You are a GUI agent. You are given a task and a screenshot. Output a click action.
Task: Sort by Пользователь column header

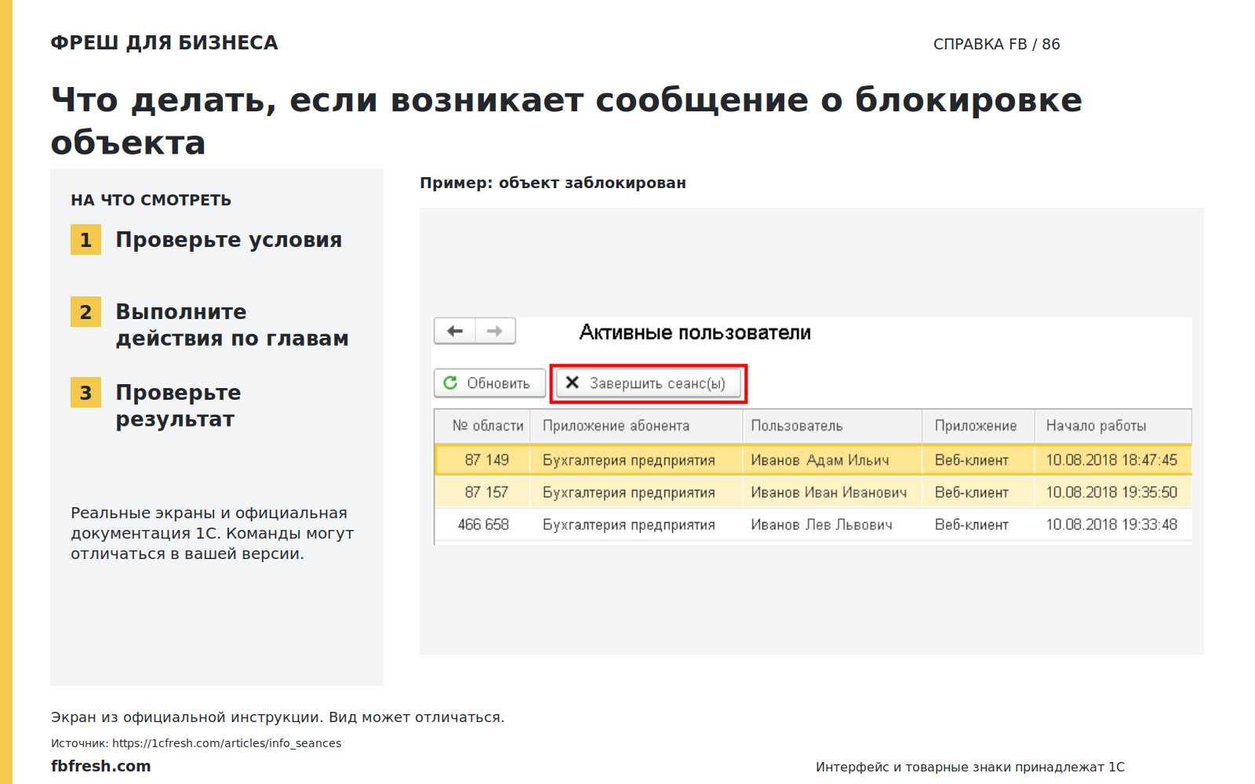(831, 426)
